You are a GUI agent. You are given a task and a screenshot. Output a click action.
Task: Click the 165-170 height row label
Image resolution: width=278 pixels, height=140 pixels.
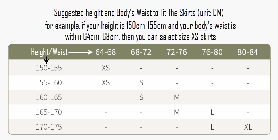click(49, 112)
